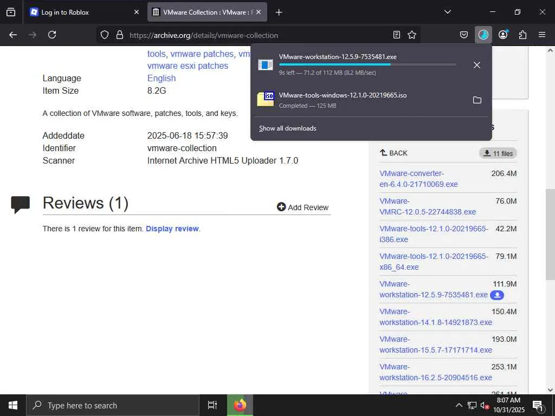Download VMware-workstation-14.1.8-14921873.exe
The image size is (555, 416).
[436, 316]
